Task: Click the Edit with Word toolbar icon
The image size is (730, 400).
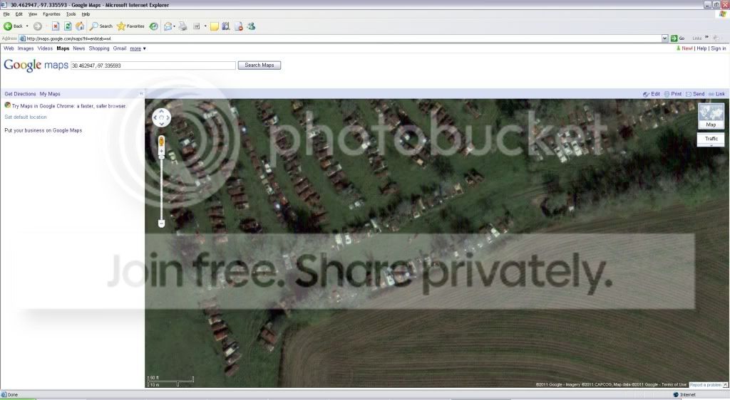Action: click(x=197, y=26)
